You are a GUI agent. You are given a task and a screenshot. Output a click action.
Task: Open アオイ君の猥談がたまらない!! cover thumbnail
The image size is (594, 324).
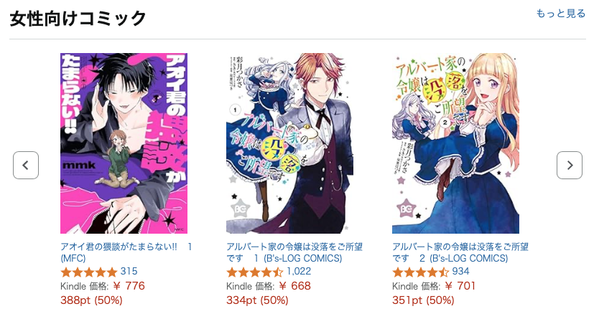tap(124, 143)
